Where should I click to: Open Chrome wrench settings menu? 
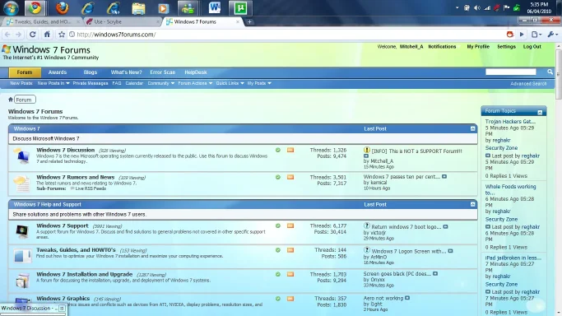[552, 35]
